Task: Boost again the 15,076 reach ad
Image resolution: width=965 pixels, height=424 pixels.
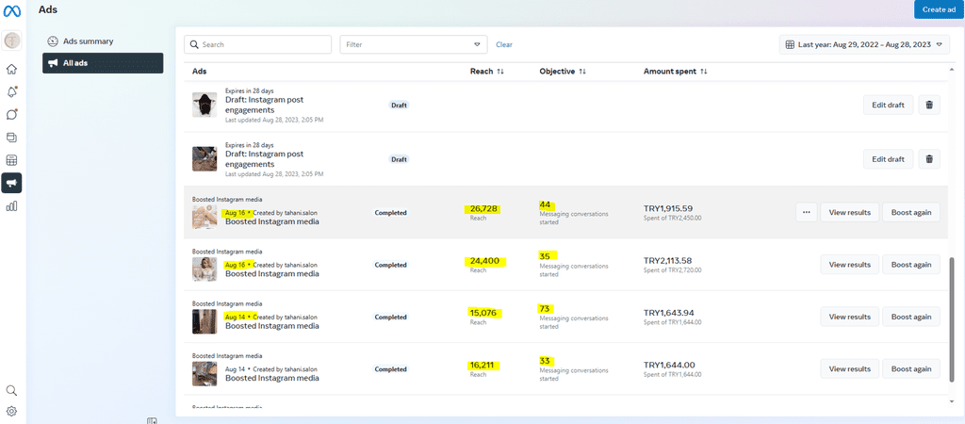Action: pos(911,317)
